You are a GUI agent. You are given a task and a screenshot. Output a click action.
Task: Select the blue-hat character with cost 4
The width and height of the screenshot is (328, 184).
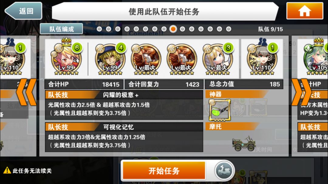pos(110,58)
